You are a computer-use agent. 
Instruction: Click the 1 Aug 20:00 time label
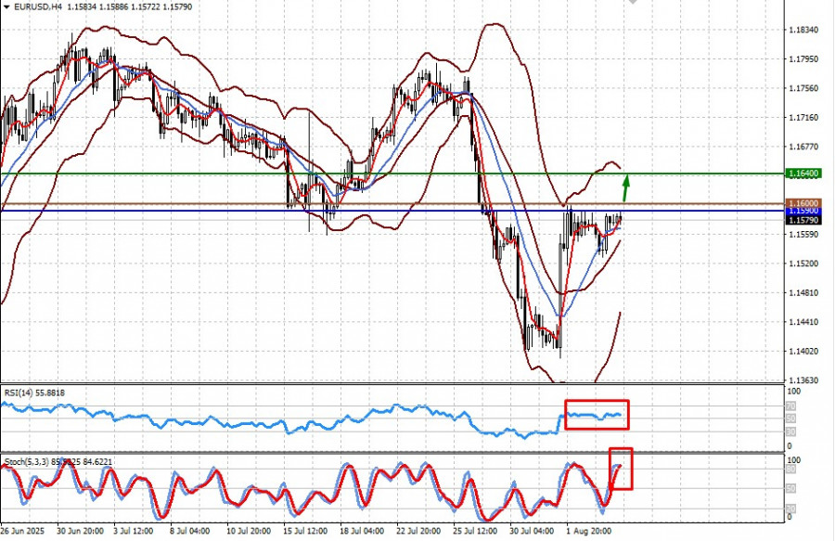tap(588, 532)
